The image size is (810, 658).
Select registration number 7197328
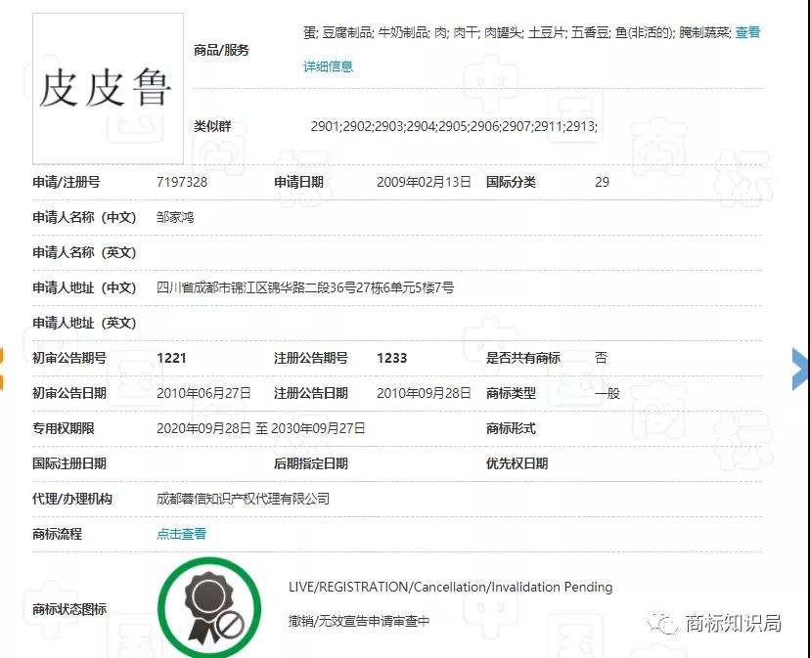[182, 182]
